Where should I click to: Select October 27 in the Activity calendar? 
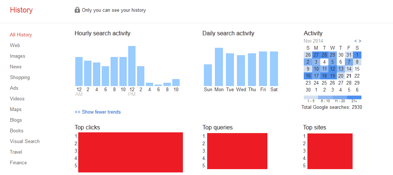point(316,55)
